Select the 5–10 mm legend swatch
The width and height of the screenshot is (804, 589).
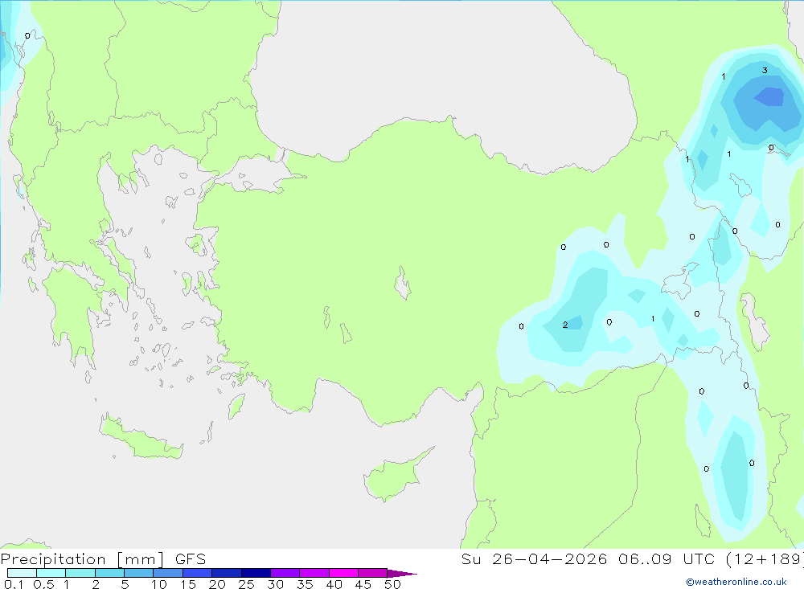138,573
